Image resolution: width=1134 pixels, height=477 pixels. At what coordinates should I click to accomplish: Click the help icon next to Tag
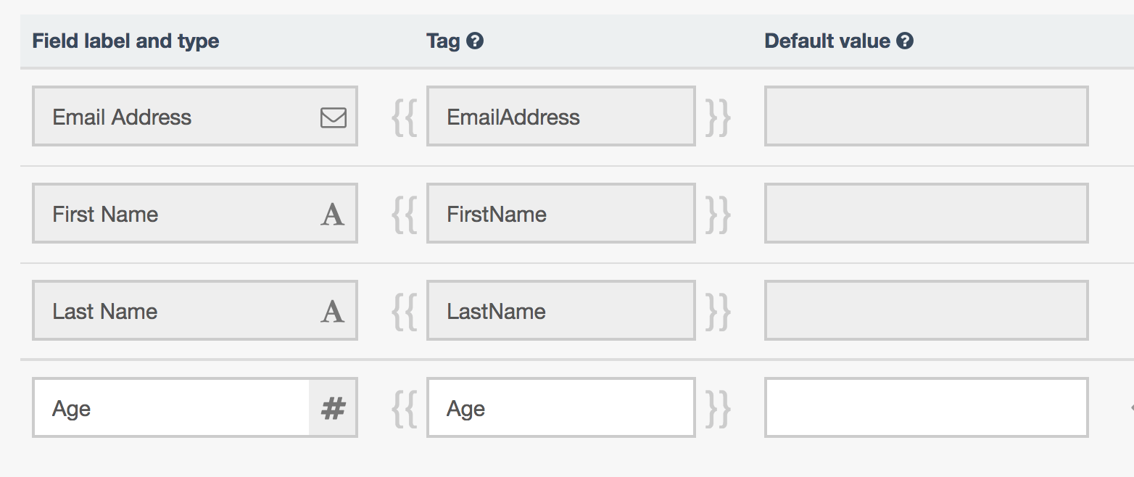(x=475, y=41)
